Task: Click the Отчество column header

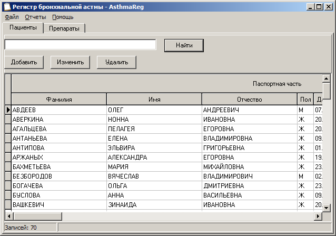Action: (250, 99)
